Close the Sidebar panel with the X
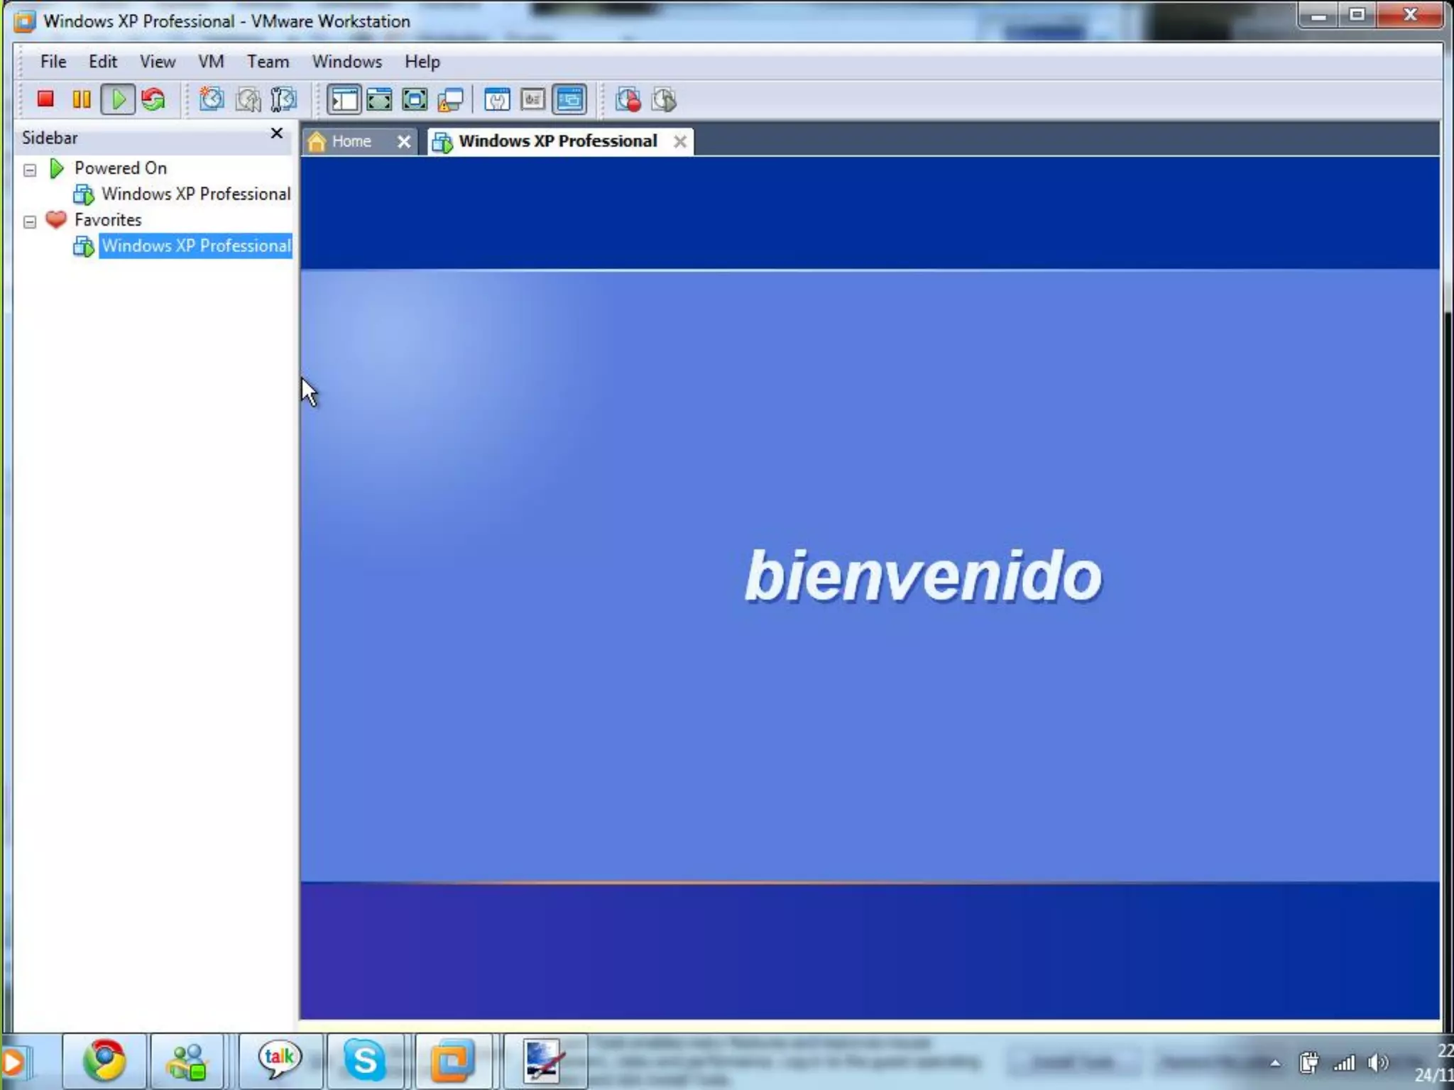1454x1090 pixels. 277,133
